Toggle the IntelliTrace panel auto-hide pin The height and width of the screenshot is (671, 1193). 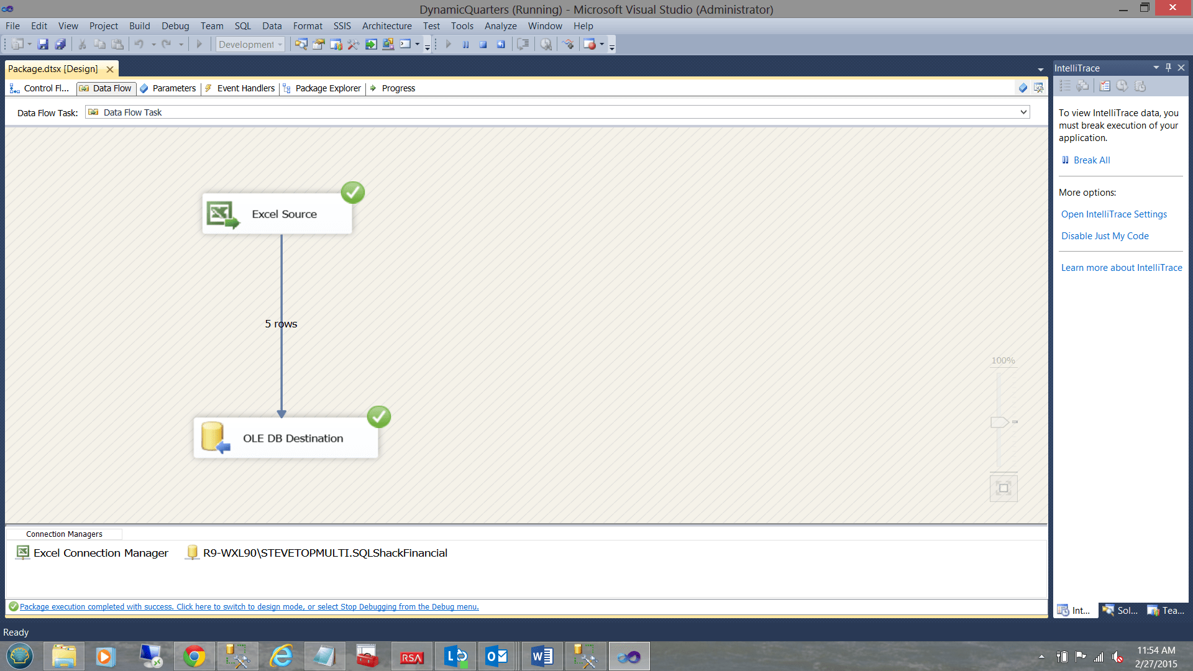point(1168,68)
